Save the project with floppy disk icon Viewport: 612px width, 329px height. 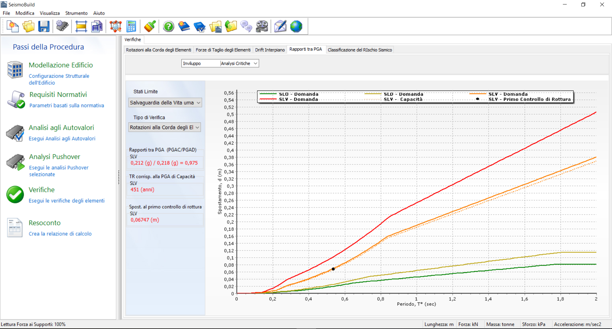[44, 26]
